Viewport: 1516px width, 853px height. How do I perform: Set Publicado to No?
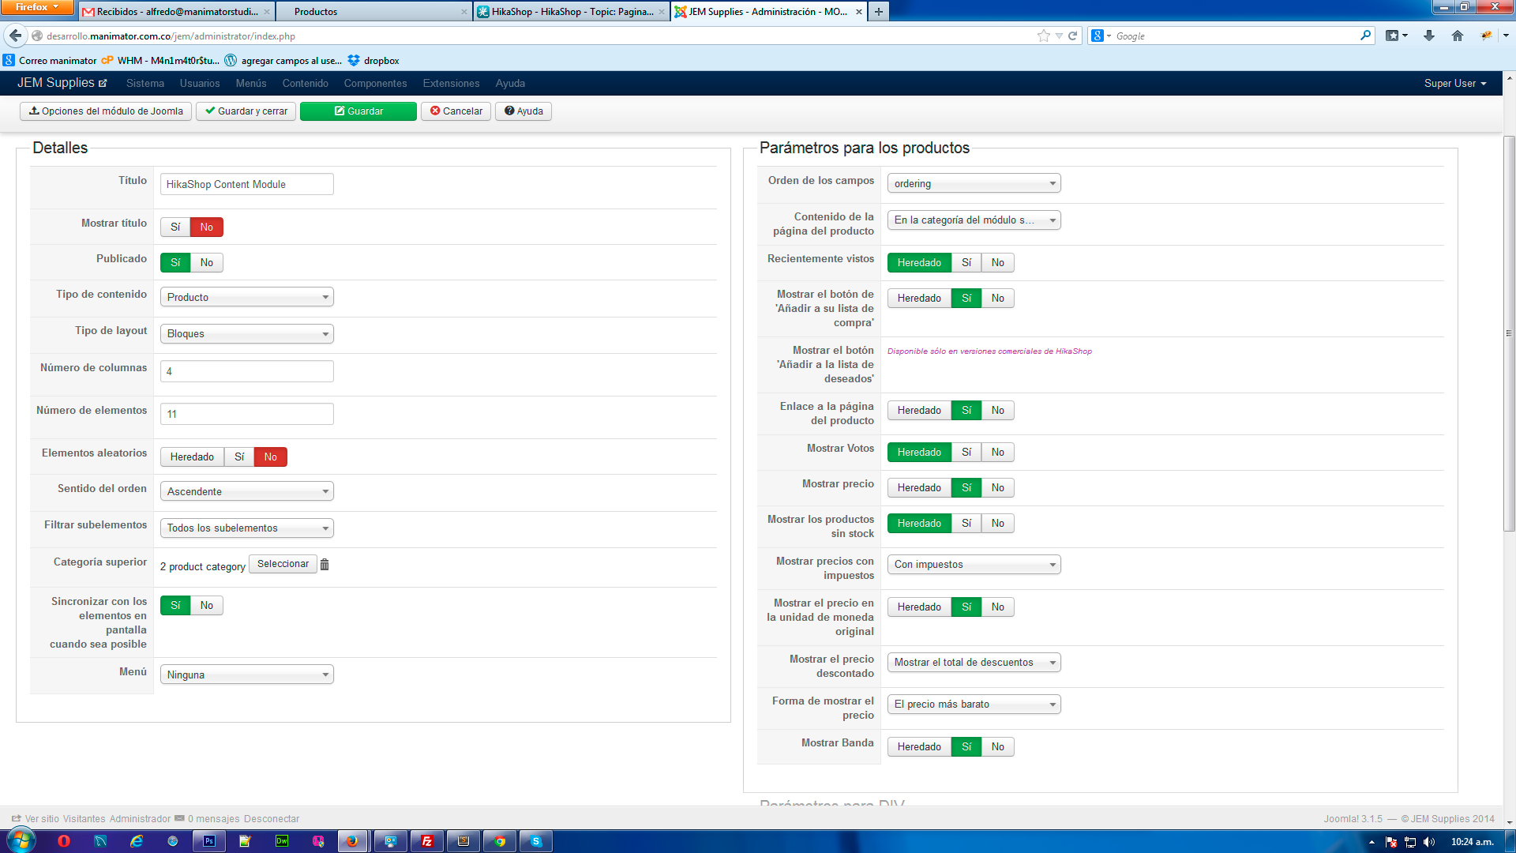tap(206, 263)
